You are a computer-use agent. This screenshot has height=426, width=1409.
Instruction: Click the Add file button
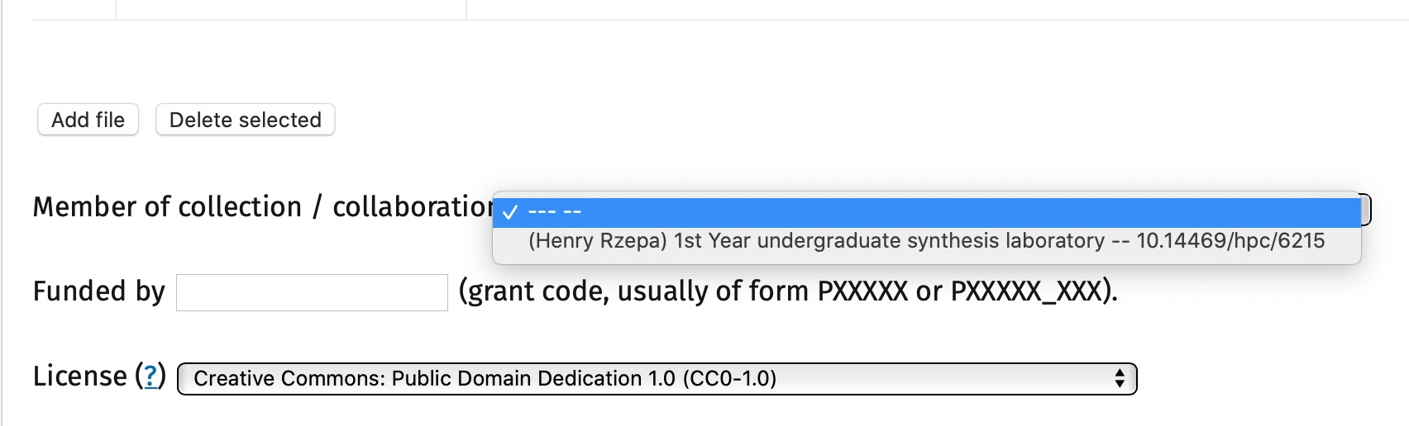(88, 120)
